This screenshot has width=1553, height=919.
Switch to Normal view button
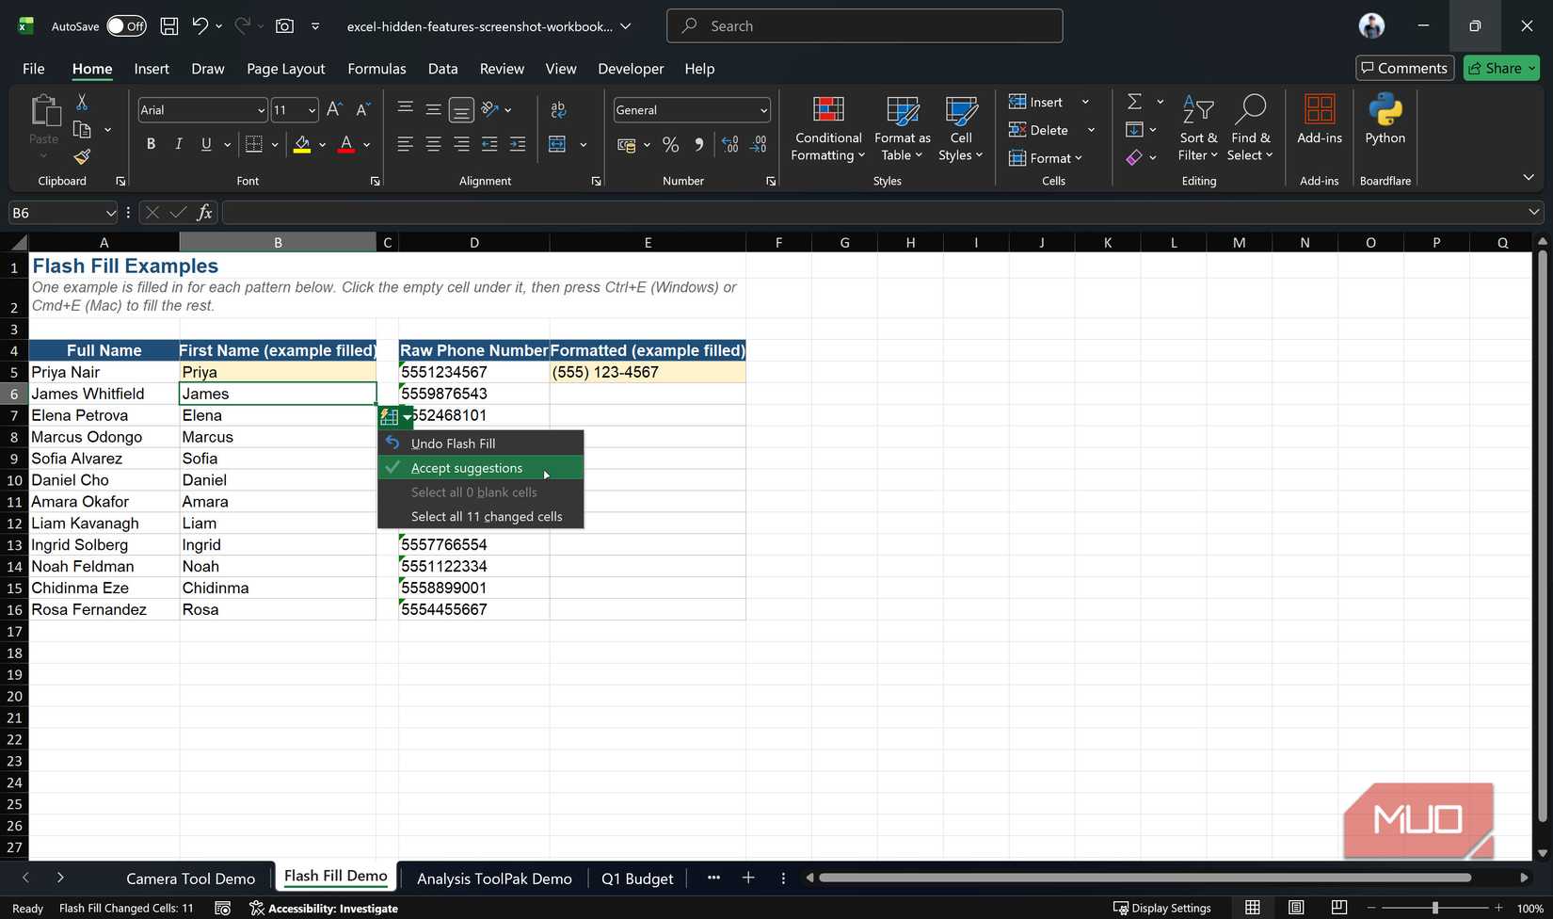(1253, 908)
